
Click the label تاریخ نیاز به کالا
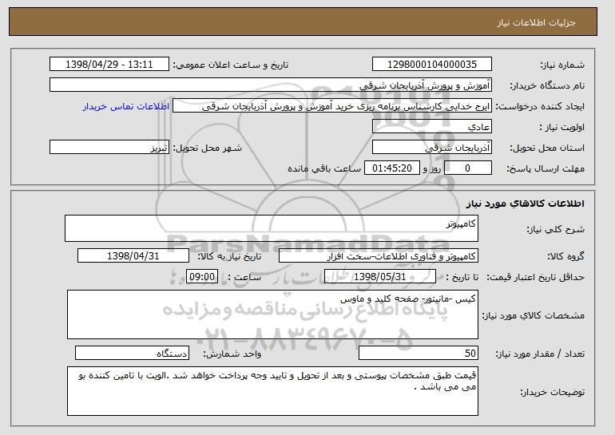click(228, 257)
